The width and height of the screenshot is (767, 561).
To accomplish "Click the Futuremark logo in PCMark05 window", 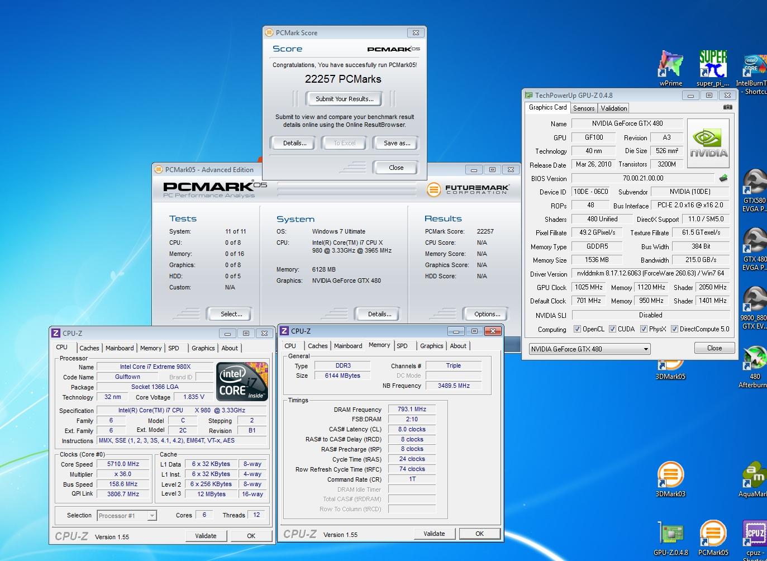I will [468, 189].
